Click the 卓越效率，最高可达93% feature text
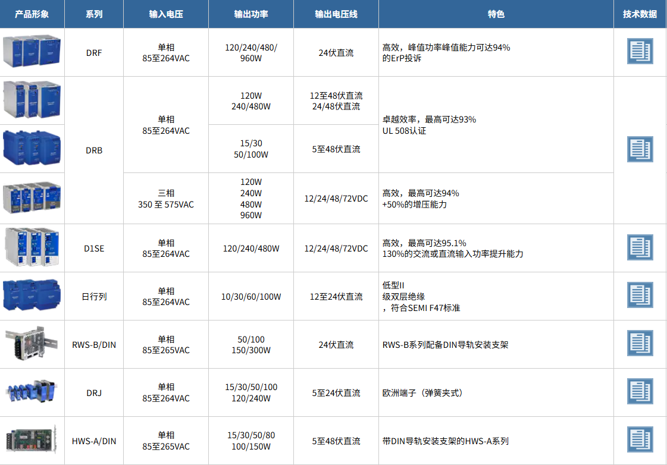Viewport: 667px width, 465px height. 429,120
